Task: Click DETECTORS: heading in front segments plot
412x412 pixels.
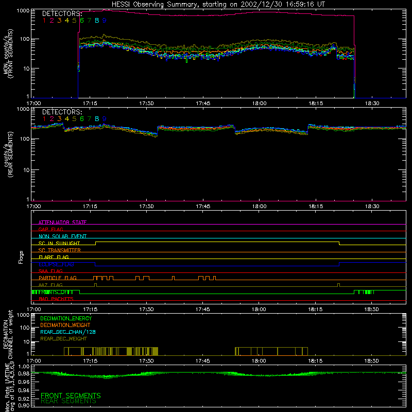Action: pyautogui.click(x=62, y=14)
